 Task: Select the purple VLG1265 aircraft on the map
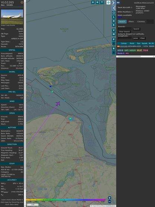coord(58,103)
